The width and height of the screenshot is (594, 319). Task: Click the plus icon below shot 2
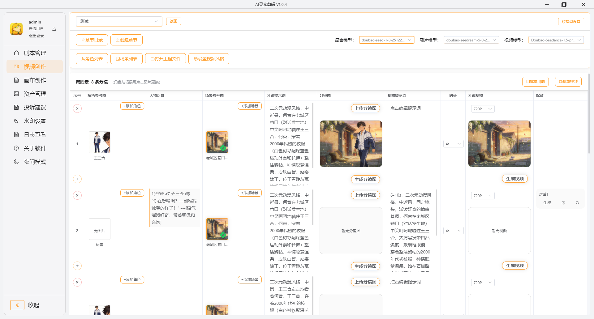pyautogui.click(x=77, y=266)
